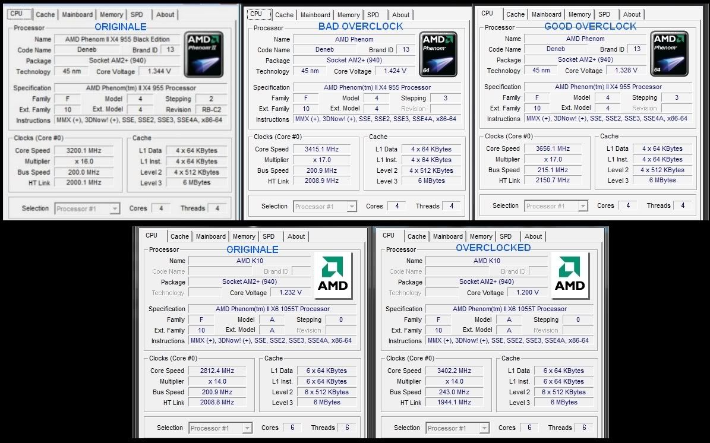Image resolution: width=710 pixels, height=443 pixels.
Task: Click the AMD Phenom II logo in the X4 955 ORIGINALE window
Action: 204,54
